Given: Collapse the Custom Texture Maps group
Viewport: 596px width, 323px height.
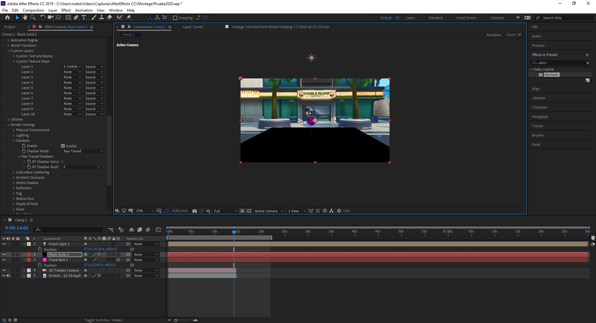Looking at the screenshot, I should (x=14, y=61).
